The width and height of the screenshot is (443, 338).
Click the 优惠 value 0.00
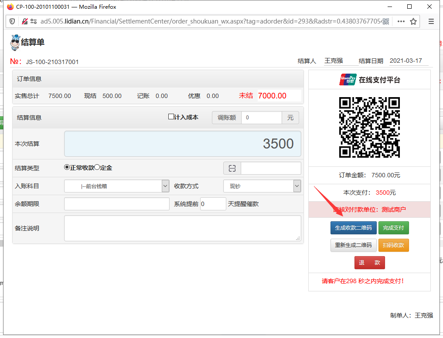coord(212,96)
